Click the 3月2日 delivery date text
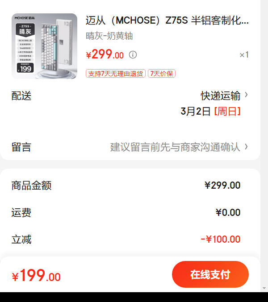 tap(195, 112)
